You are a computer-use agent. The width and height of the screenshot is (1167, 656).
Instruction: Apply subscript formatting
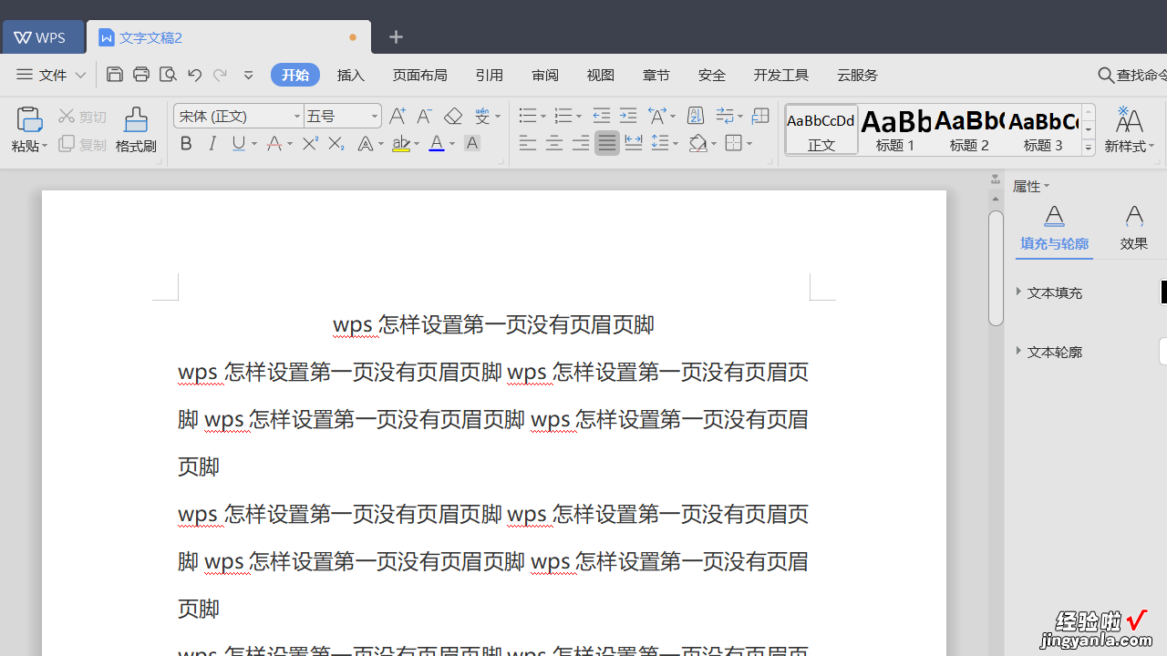[x=336, y=143]
